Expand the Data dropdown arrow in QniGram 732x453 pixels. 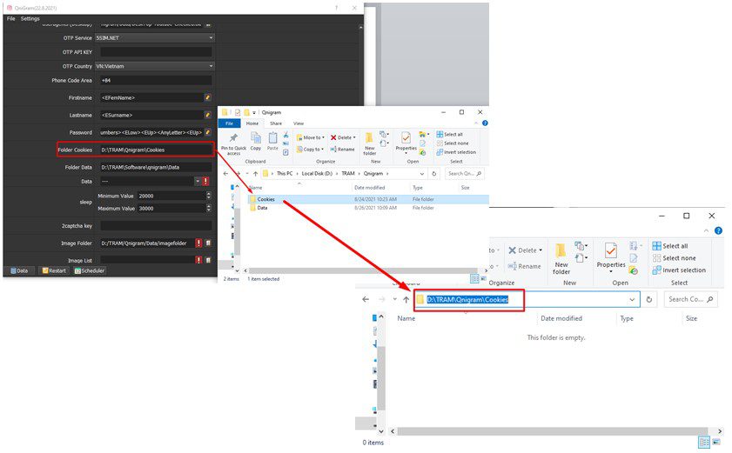(198, 181)
